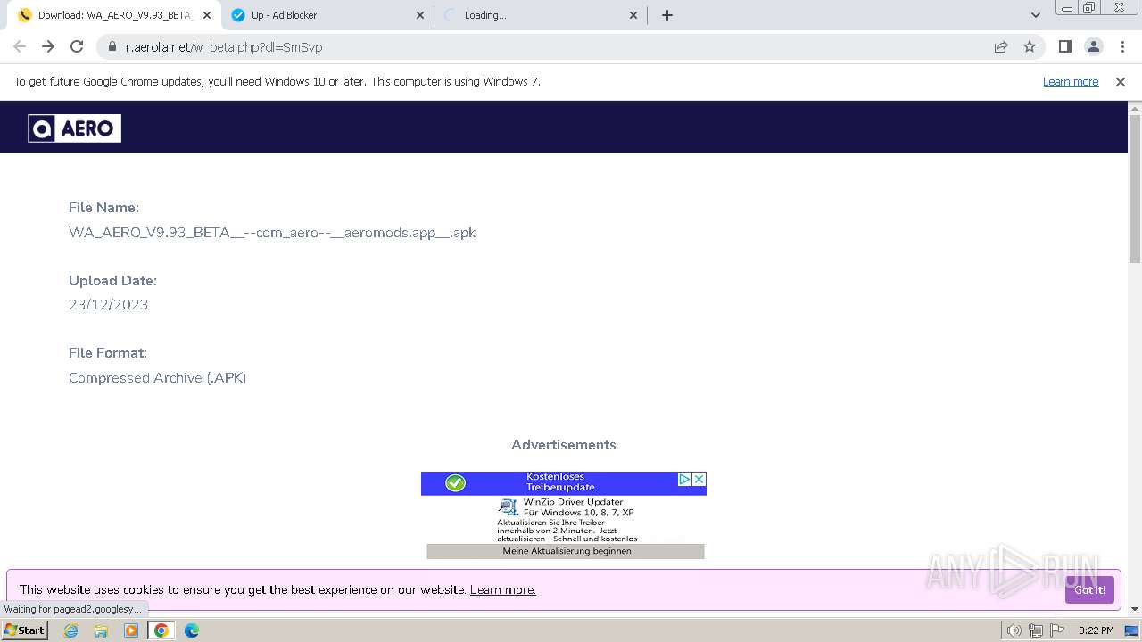The width and height of the screenshot is (1142, 642).
Task: Open volume control in system tray
Action: pyautogui.click(x=1014, y=630)
